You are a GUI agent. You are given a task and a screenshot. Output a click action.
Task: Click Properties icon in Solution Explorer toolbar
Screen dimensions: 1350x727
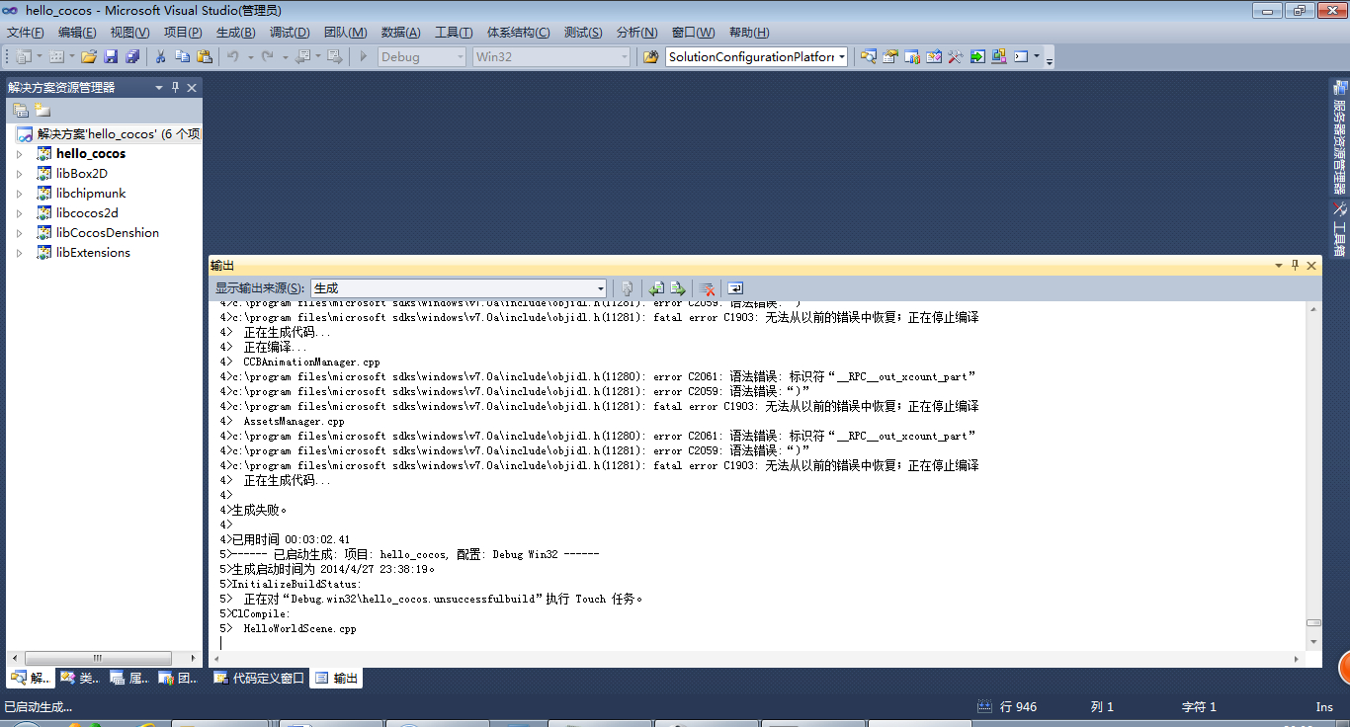point(20,110)
